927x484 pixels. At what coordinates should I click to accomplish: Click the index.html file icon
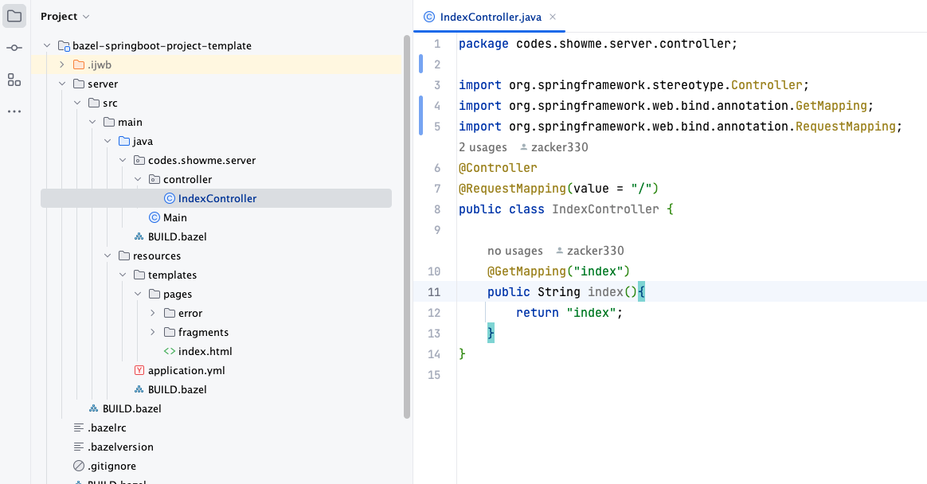(x=169, y=351)
